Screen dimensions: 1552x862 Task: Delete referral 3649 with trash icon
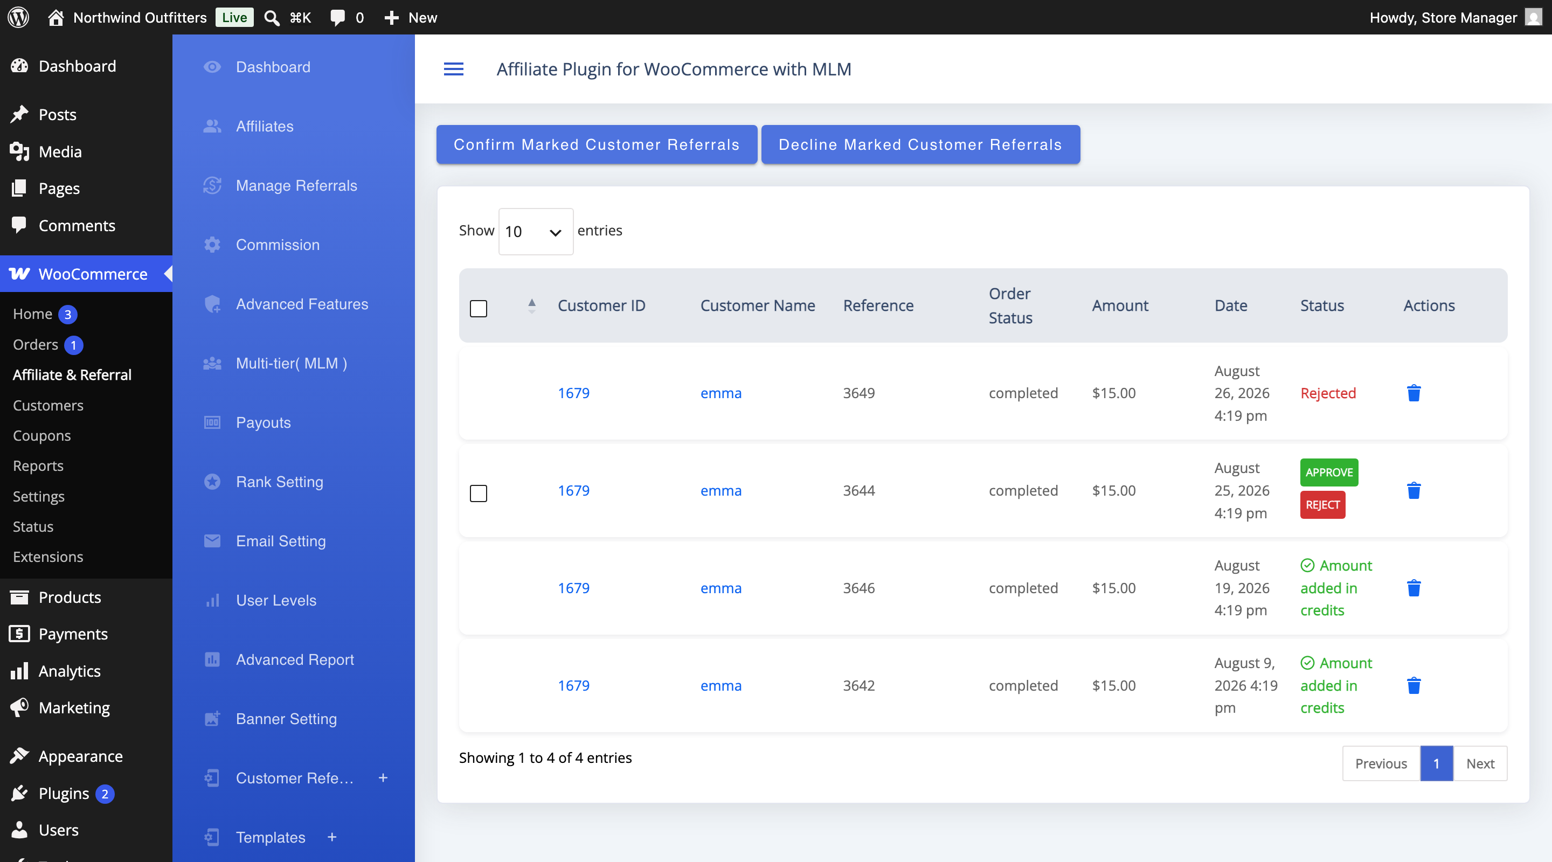click(1414, 393)
